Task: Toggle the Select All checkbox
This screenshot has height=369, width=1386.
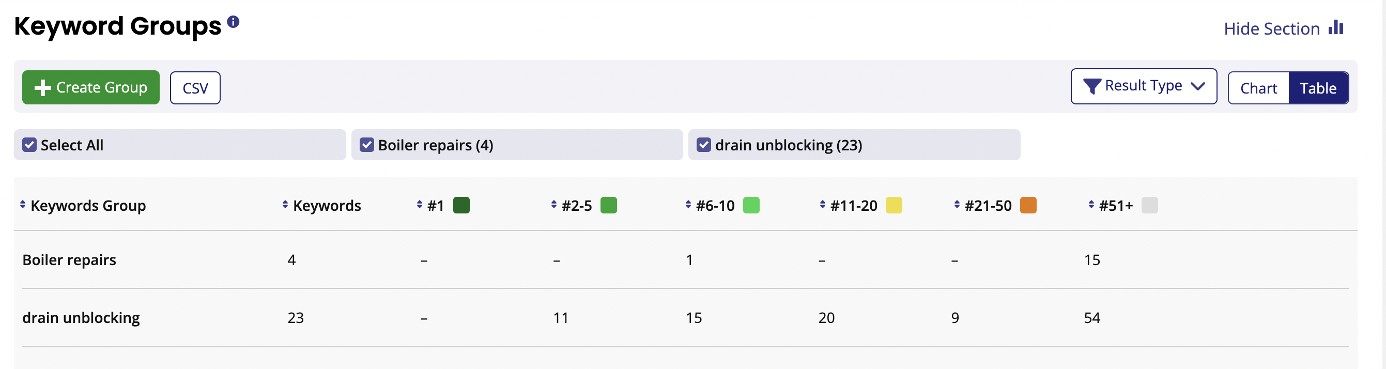Action: [x=29, y=145]
